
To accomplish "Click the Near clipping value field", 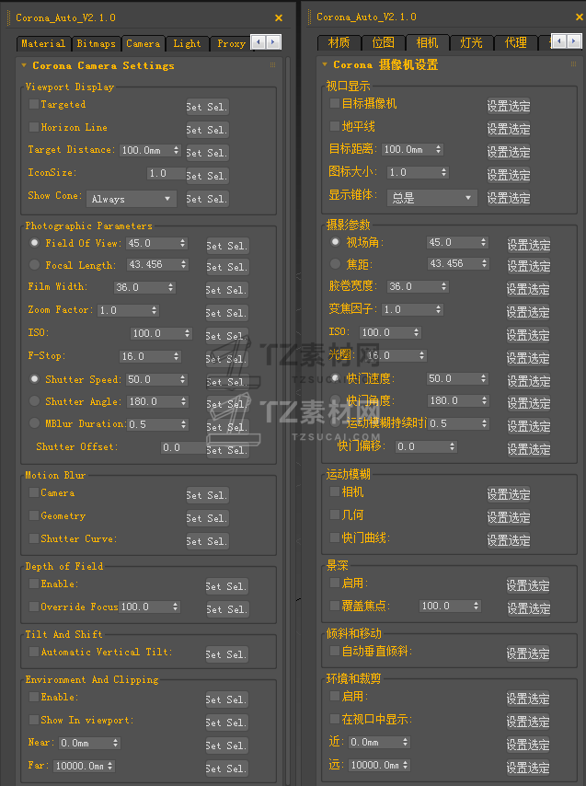I will [x=86, y=743].
